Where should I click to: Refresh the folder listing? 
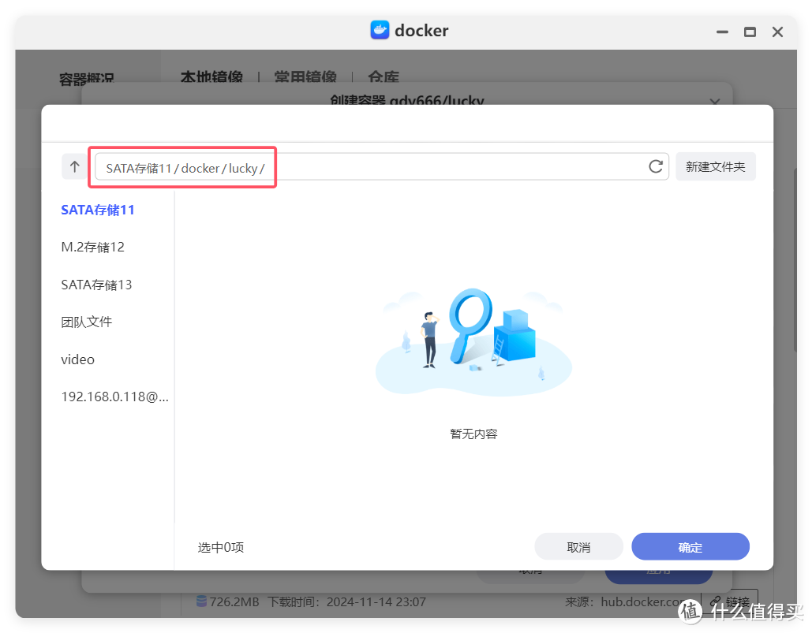click(656, 166)
